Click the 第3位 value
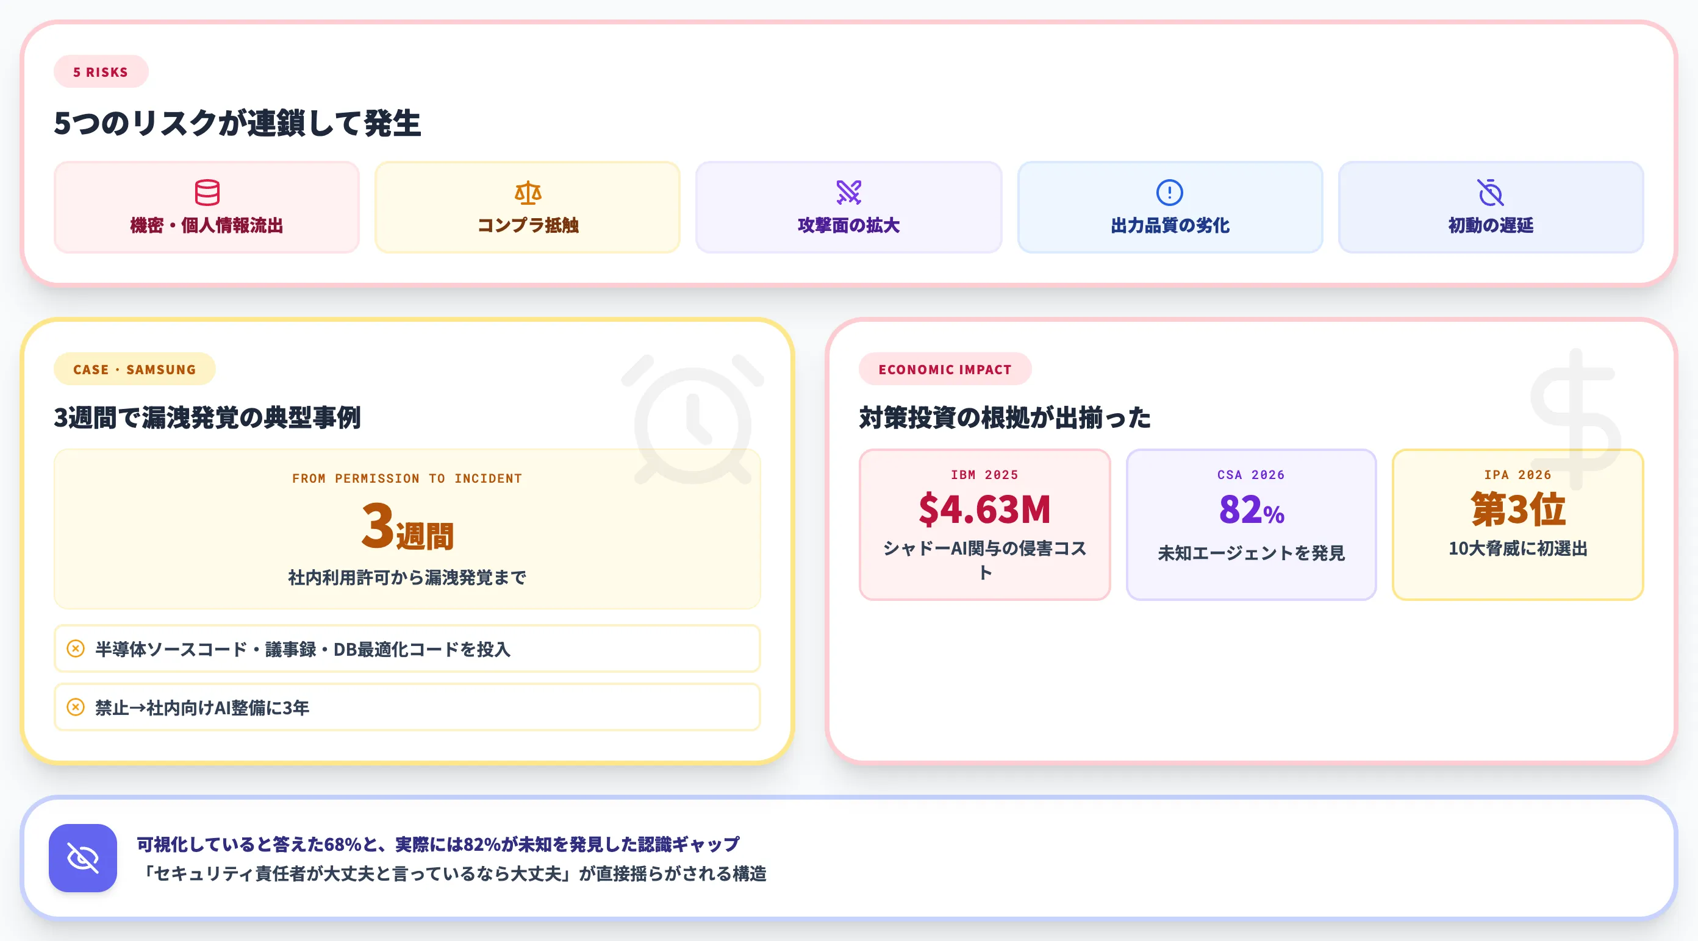 pos(1518,509)
